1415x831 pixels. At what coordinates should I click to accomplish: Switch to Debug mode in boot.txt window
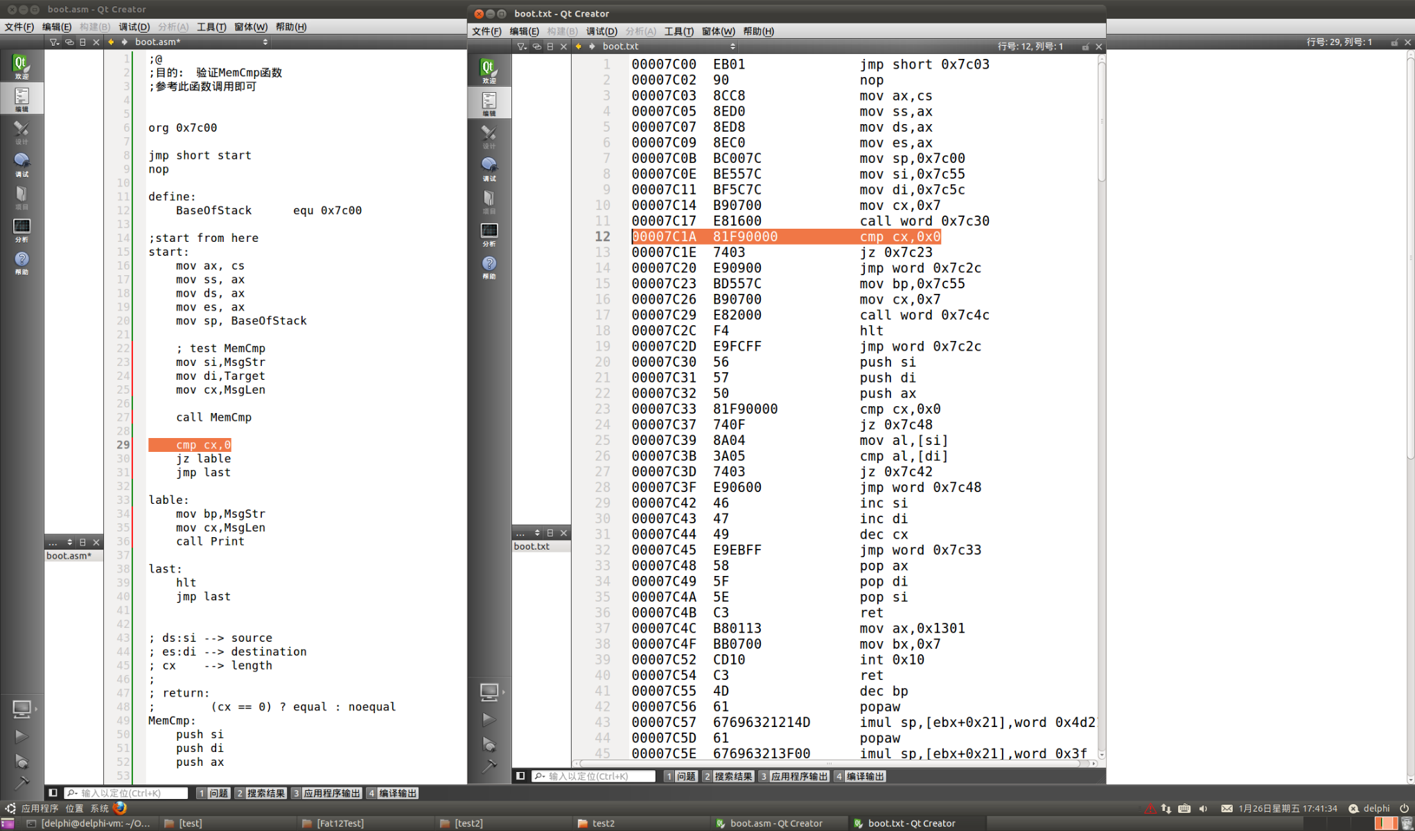489,168
